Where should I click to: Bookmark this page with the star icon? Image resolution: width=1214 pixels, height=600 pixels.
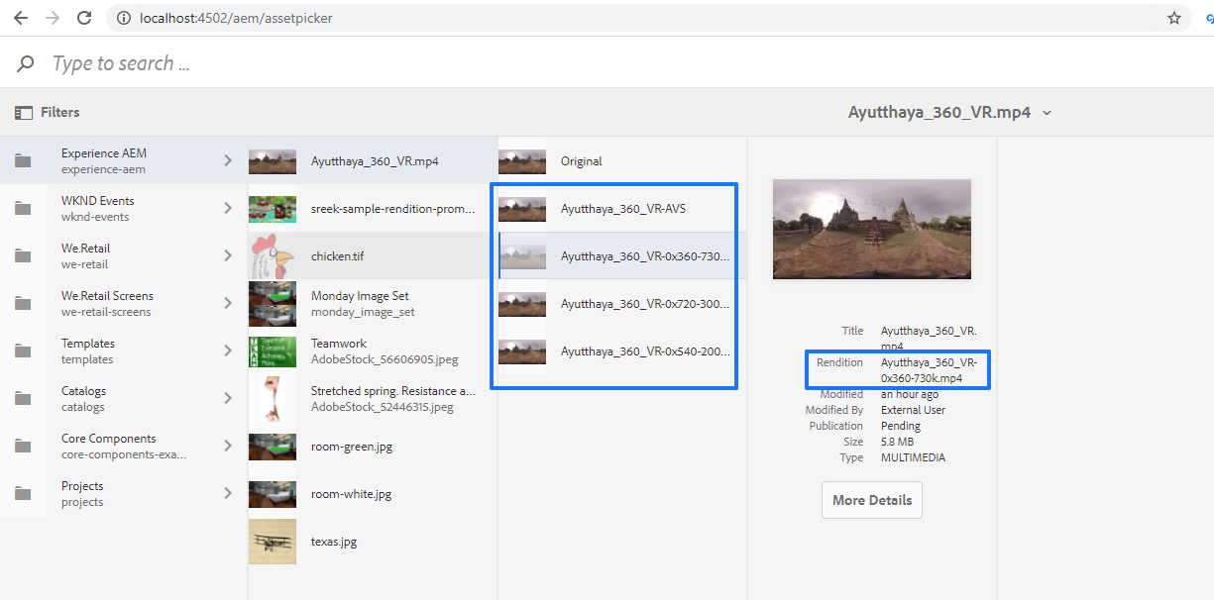pyautogui.click(x=1174, y=18)
